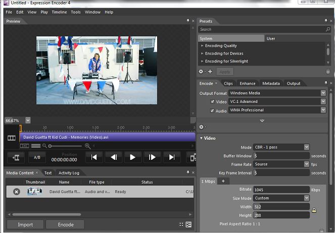
Task: Close the Media Content tab
Action: (x=37, y=172)
